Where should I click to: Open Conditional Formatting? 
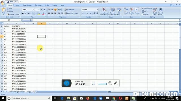(104, 12)
